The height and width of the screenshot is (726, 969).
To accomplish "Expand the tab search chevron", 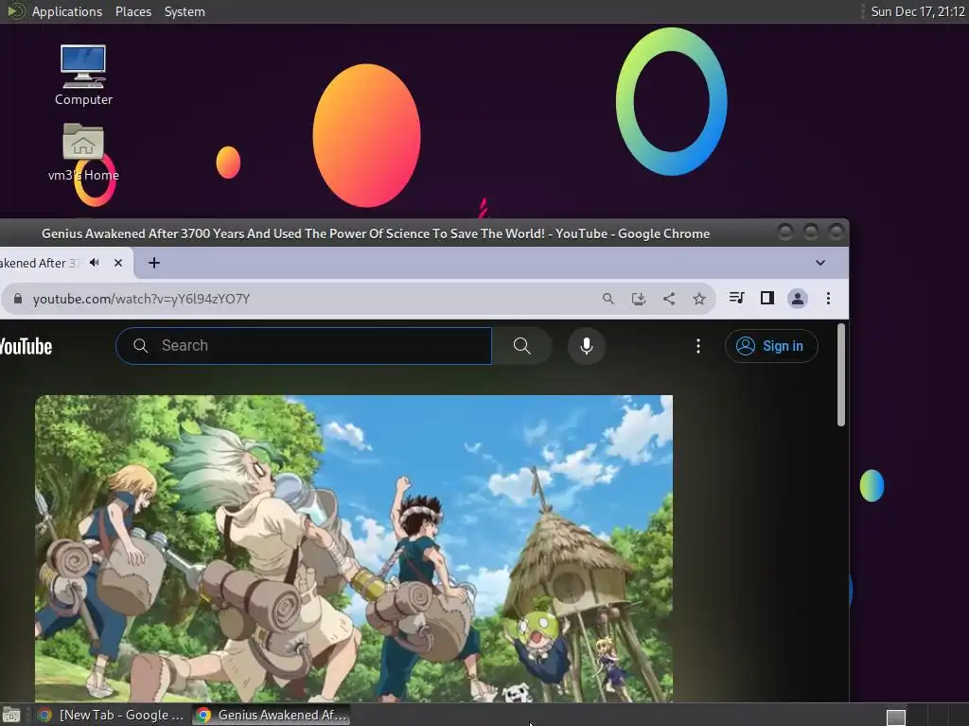I will pos(820,263).
